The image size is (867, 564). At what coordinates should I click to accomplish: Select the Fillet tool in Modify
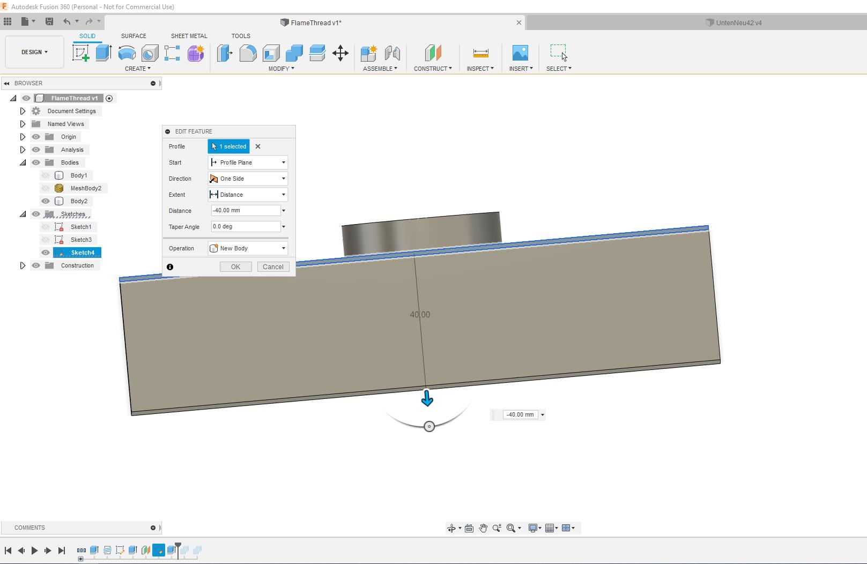point(248,53)
